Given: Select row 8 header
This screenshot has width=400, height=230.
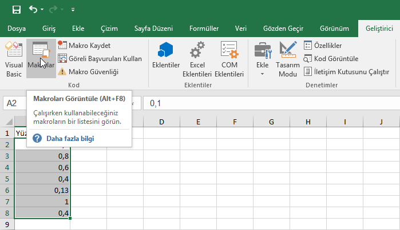Looking at the screenshot, I should point(7,213).
